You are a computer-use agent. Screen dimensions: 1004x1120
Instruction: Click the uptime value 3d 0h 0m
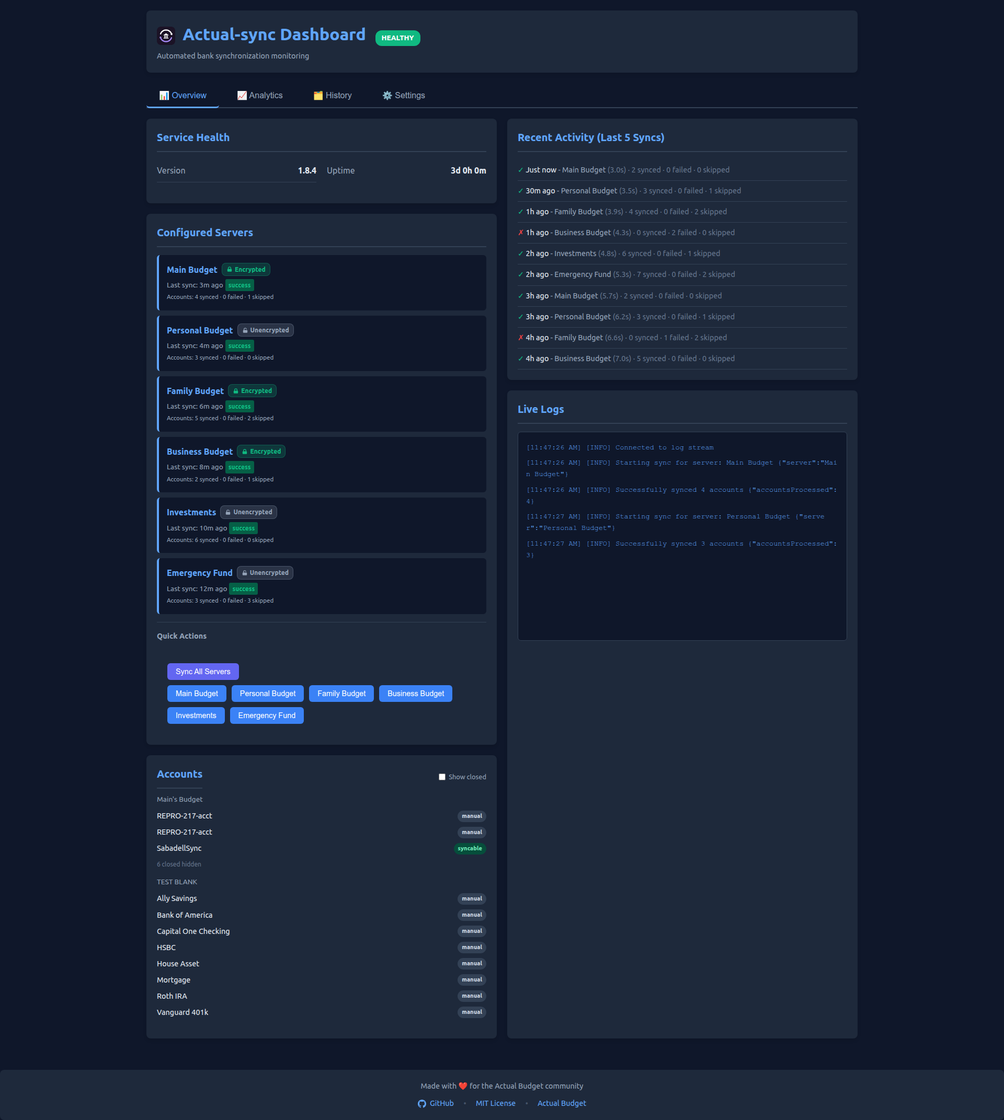coord(469,170)
